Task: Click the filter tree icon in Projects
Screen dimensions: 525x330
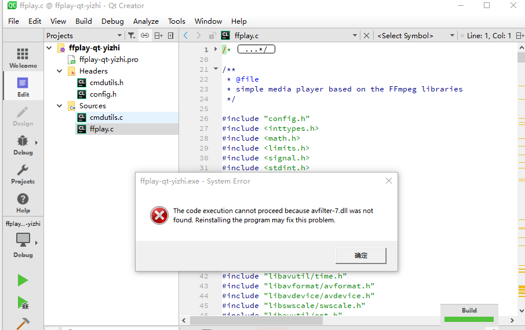Action: click(x=132, y=35)
